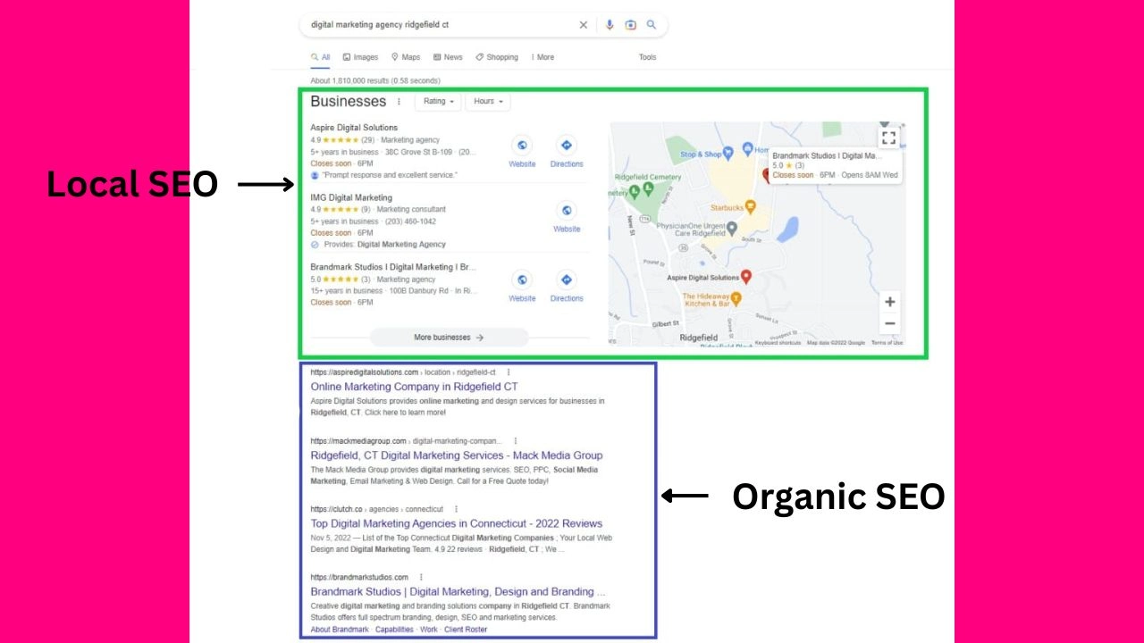Open the Client Roster sitelink
The height and width of the screenshot is (643, 1144).
pos(466,630)
